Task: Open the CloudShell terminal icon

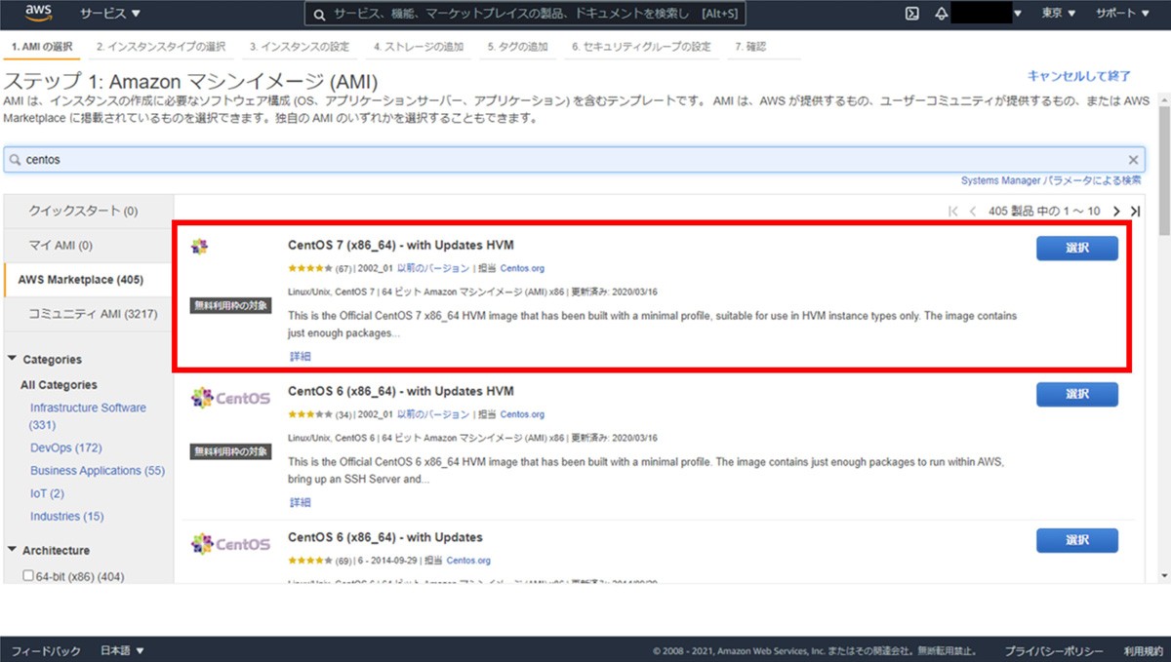Action: (x=911, y=14)
